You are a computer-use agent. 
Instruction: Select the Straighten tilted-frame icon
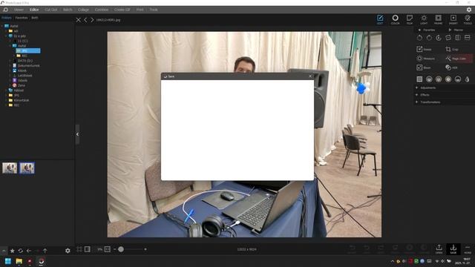[x=448, y=38]
